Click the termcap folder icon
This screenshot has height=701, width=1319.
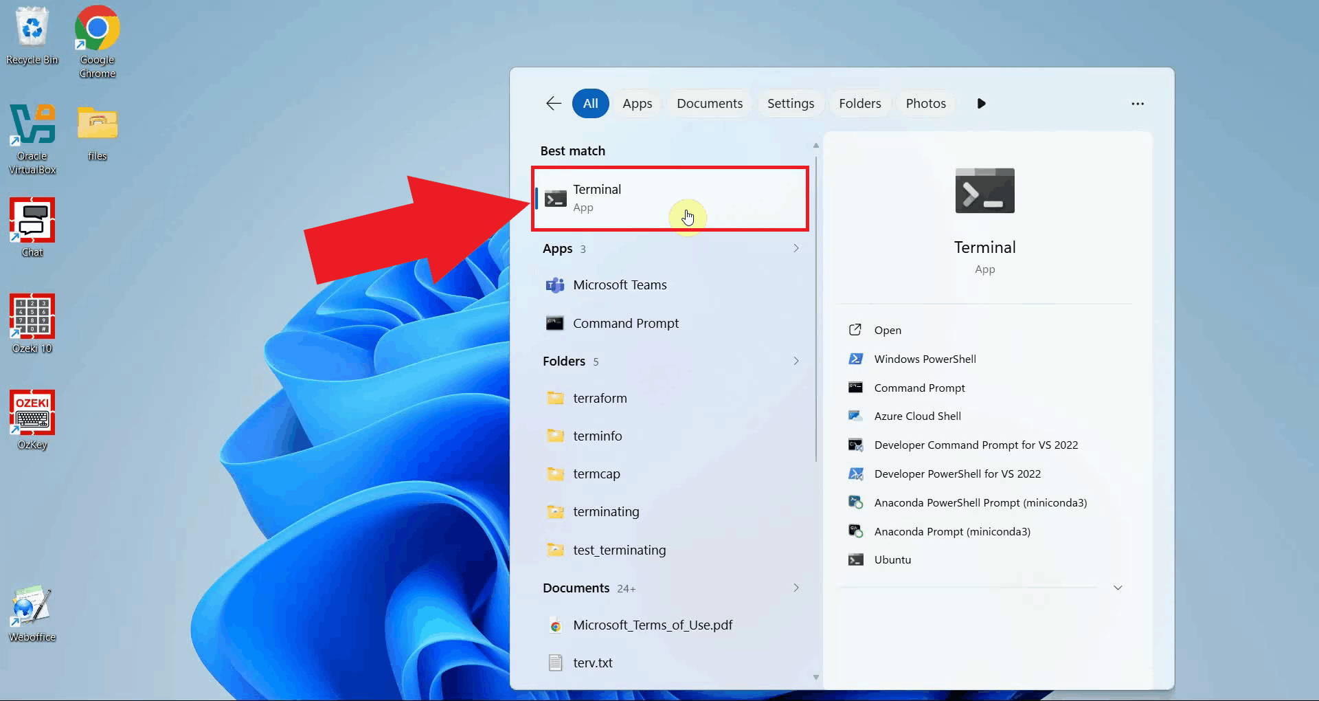coord(555,474)
